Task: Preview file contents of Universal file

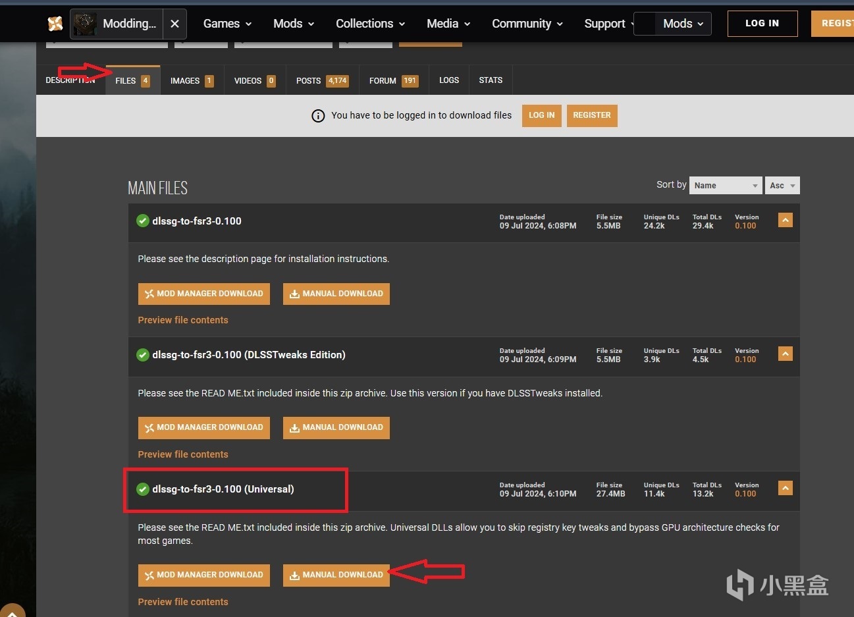Action: (183, 602)
